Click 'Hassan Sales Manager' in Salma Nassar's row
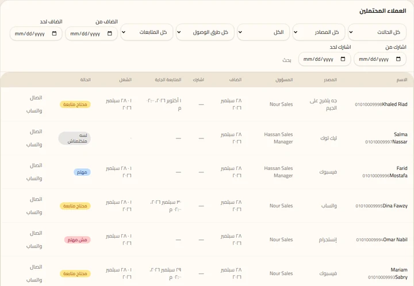This screenshot has width=414, height=286. (x=278, y=138)
